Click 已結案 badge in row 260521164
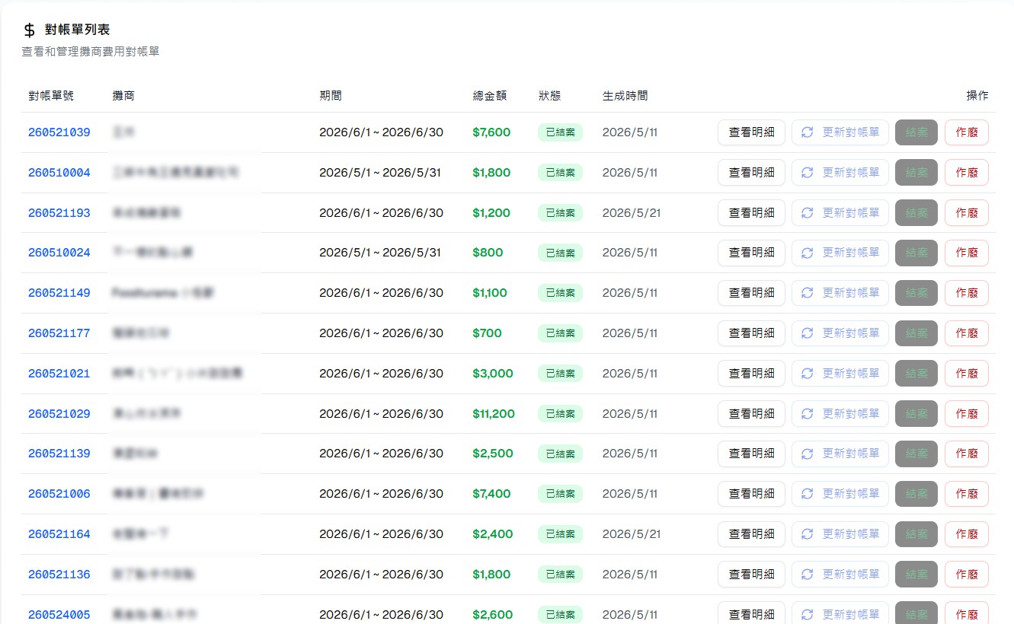1014x624 pixels. pyautogui.click(x=560, y=534)
